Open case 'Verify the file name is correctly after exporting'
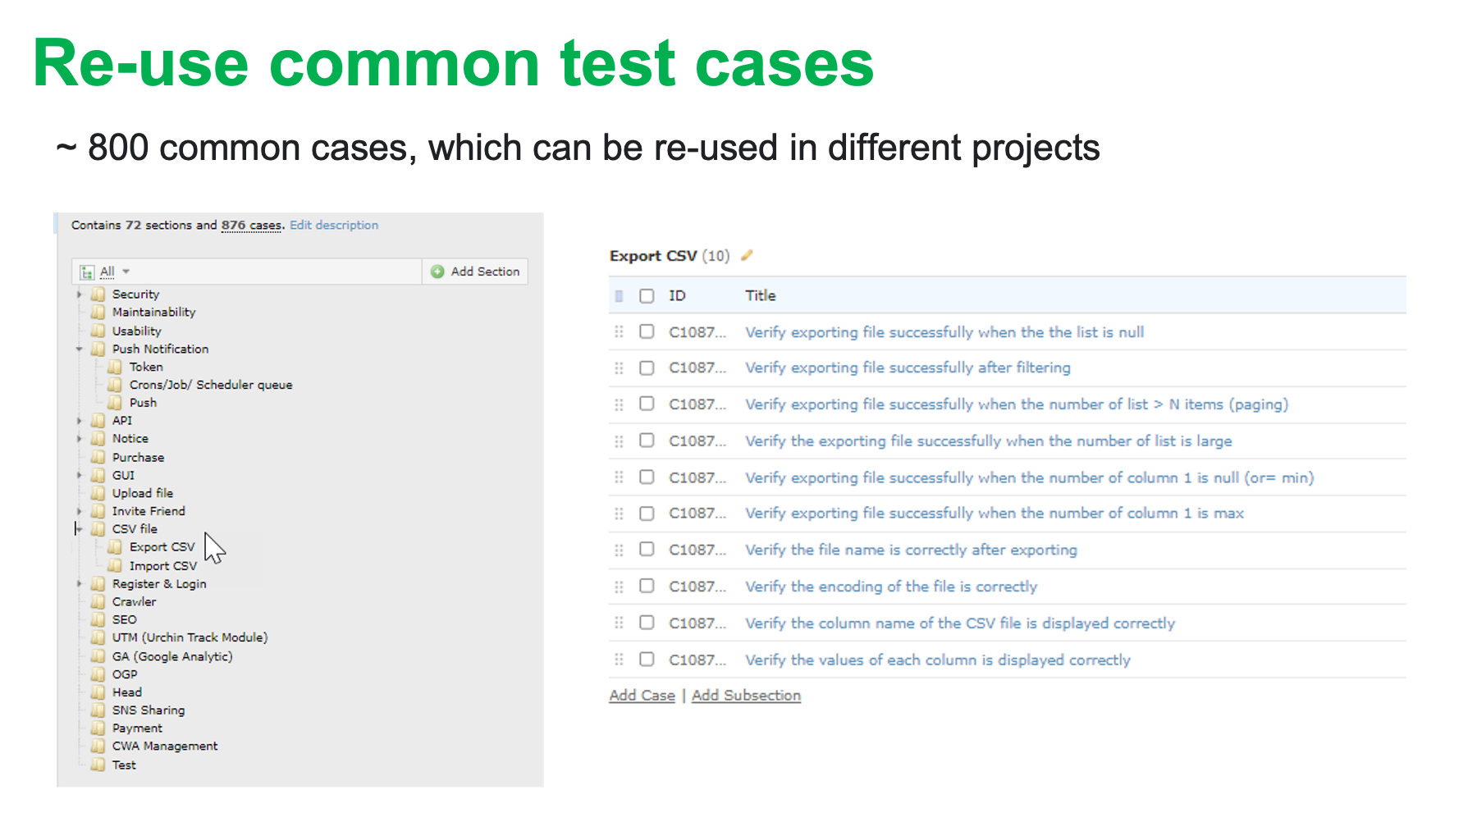The image size is (1477, 831). click(x=911, y=550)
